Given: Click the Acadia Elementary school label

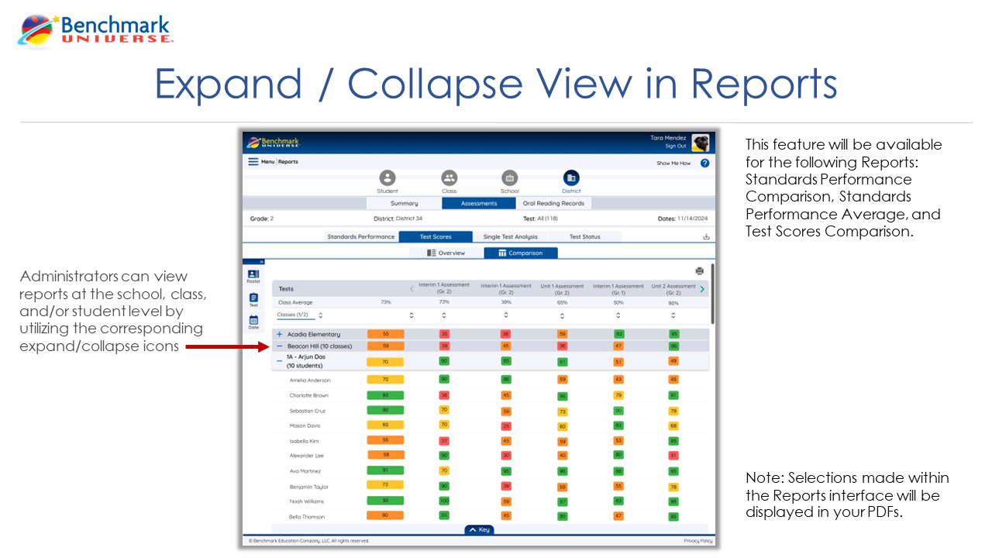Looking at the screenshot, I should 314,334.
